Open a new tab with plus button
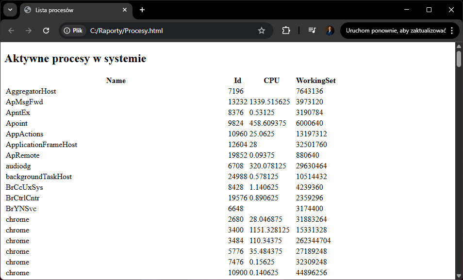 pos(142,10)
